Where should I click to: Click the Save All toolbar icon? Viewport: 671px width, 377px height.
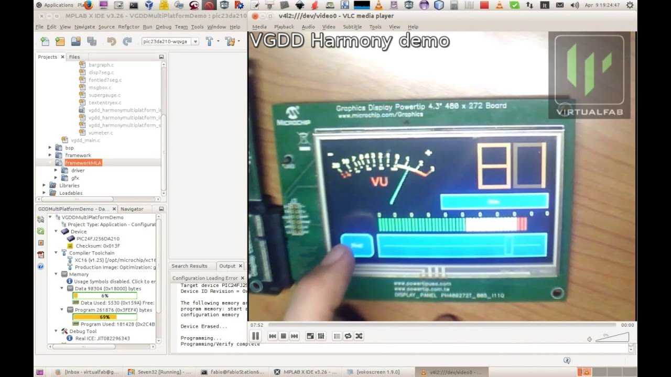[x=91, y=41]
